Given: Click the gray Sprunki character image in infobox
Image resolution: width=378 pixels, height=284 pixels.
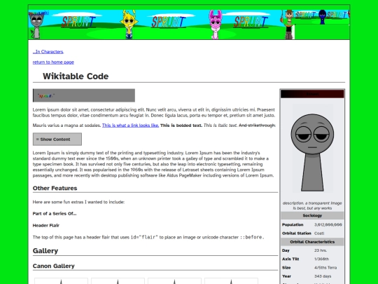Looking at the screenshot, I should [312, 152].
